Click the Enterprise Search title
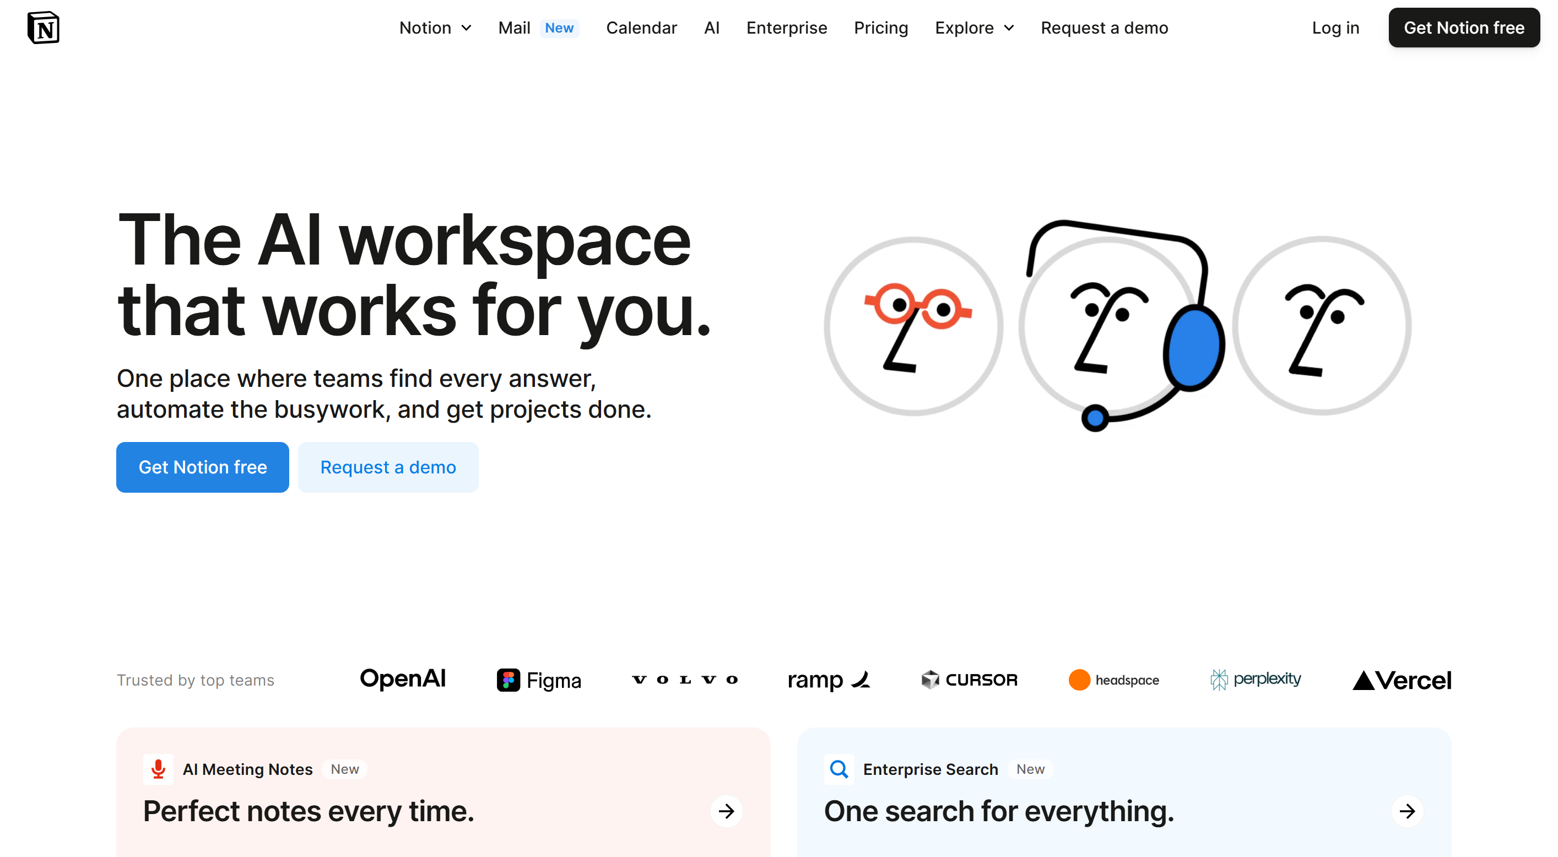The width and height of the screenshot is (1558, 857). [x=930, y=769]
